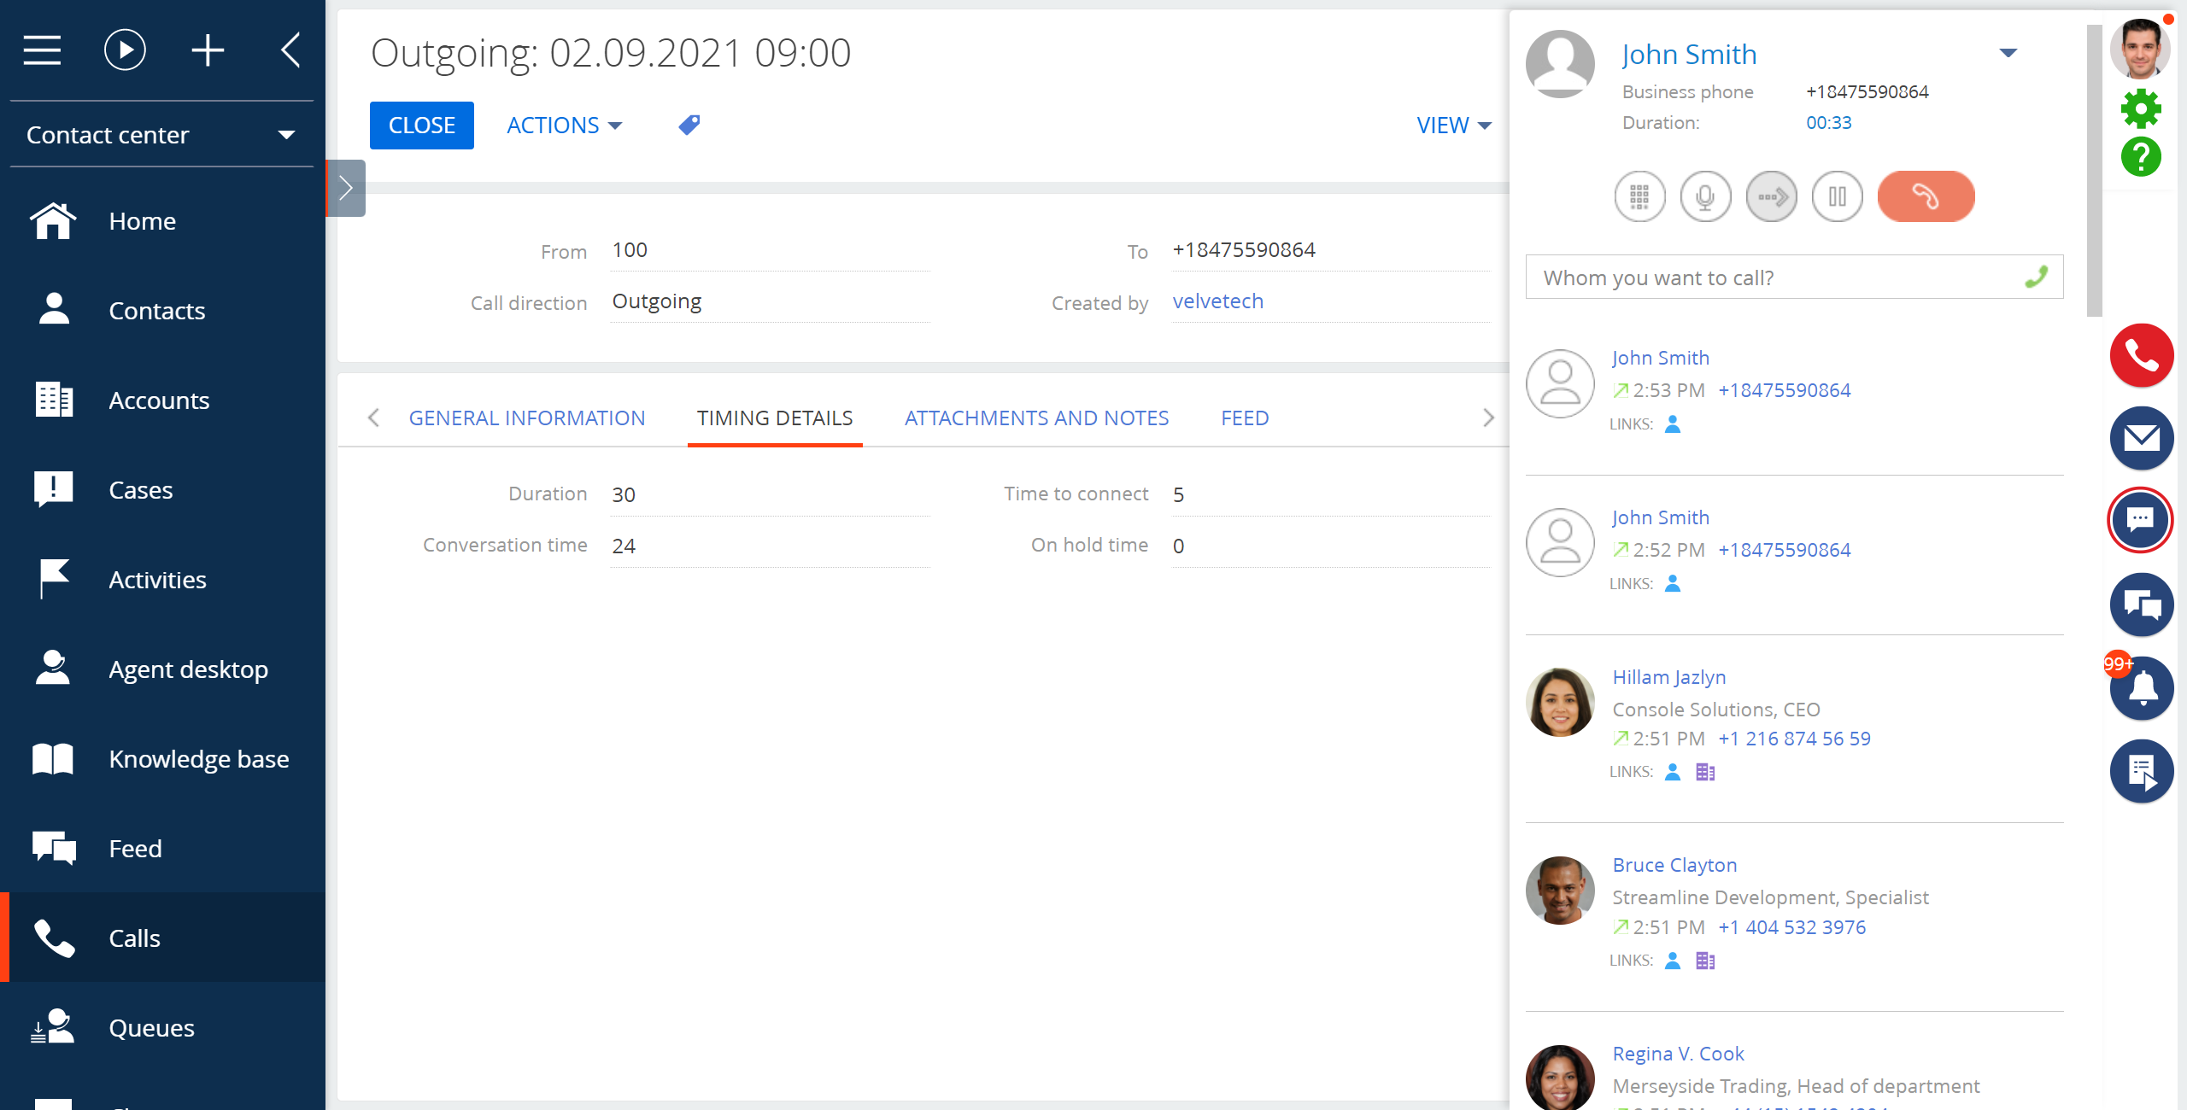Mute the microphone for current call
The height and width of the screenshot is (1110, 2187).
pyautogui.click(x=1705, y=197)
